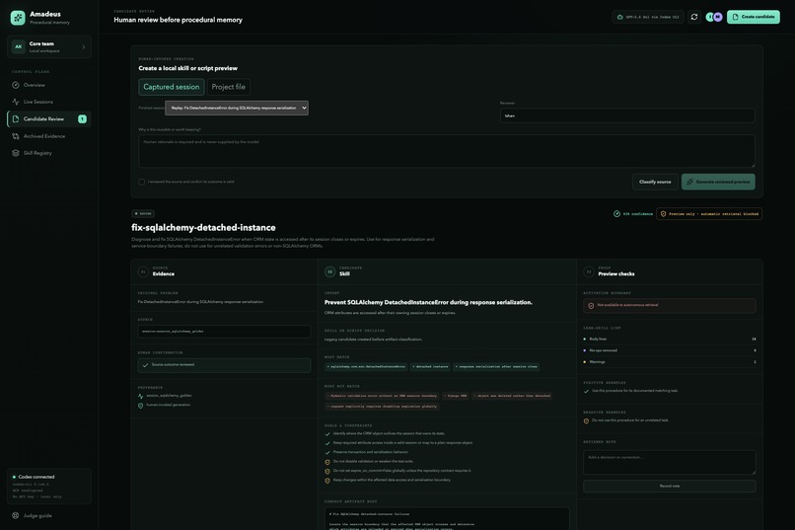Open Overview in sidebar
795x530 pixels.
49,85
